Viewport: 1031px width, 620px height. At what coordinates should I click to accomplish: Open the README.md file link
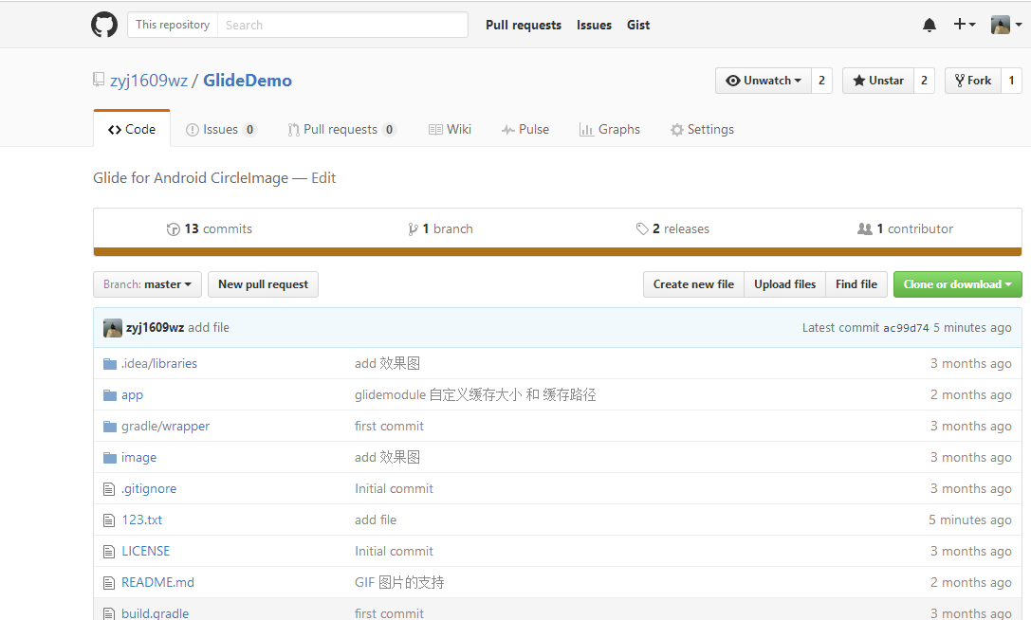coord(157,583)
